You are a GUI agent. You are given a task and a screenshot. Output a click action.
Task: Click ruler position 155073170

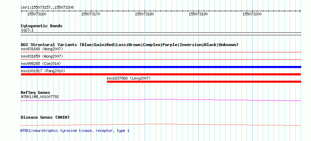click(x=91, y=14)
